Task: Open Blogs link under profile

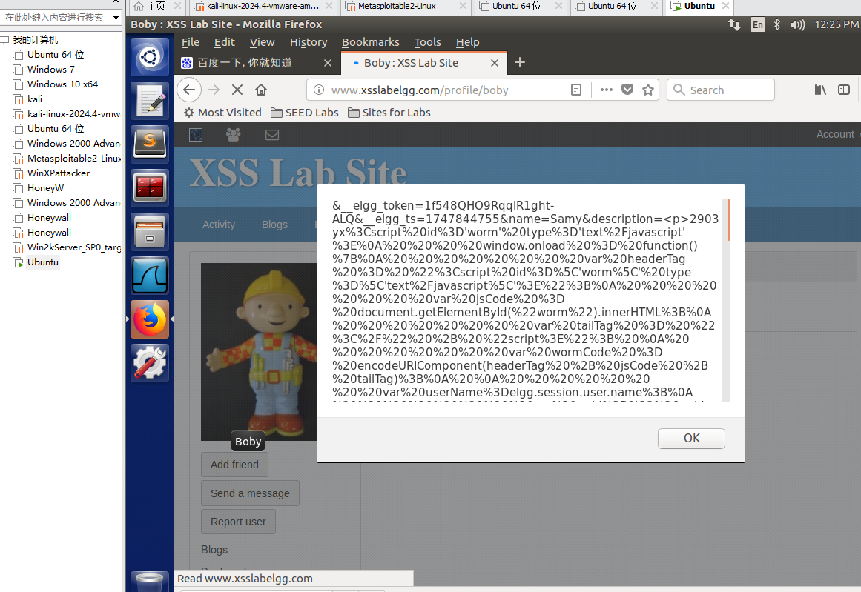Action: click(214, 550)
